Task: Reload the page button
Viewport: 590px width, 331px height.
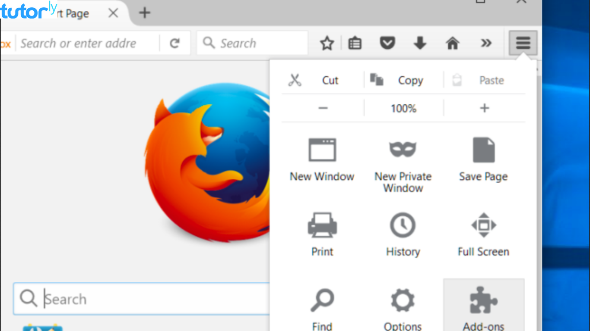Action: point(174,43)
